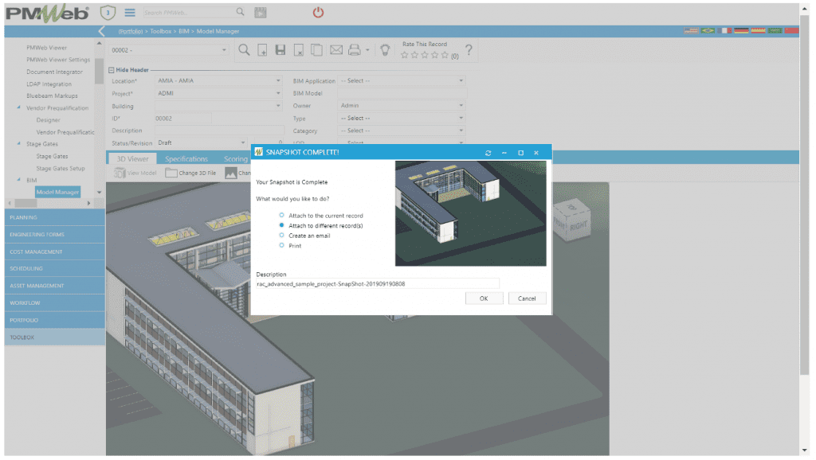Open the Owner dropdown

click(x=461, y=106)
